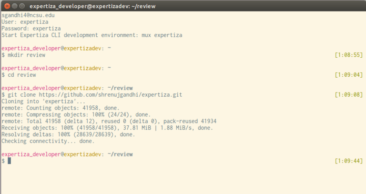Screen dimensions: 366x194
Task: Click the [1:09:08] timestamp
Action: click(349, 95)
